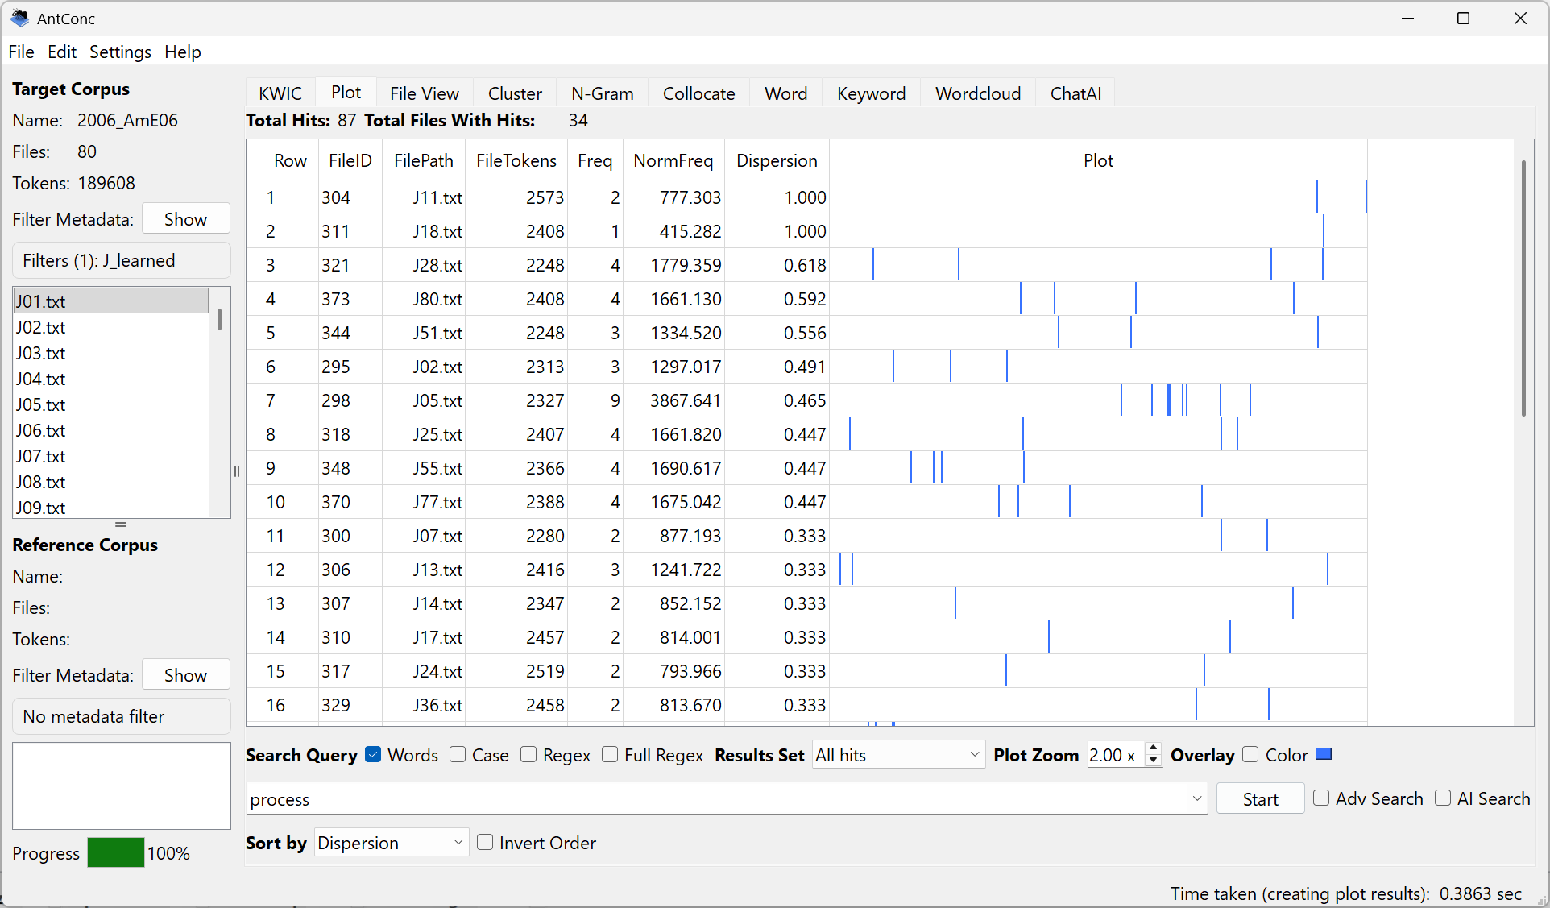Open the Results Set dropdown

[898, 755]
